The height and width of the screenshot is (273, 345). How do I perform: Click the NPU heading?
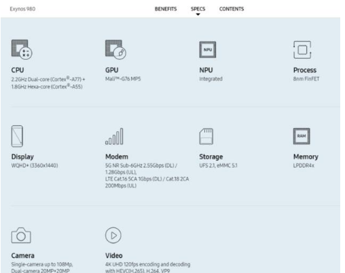click(x=206, y=70)
